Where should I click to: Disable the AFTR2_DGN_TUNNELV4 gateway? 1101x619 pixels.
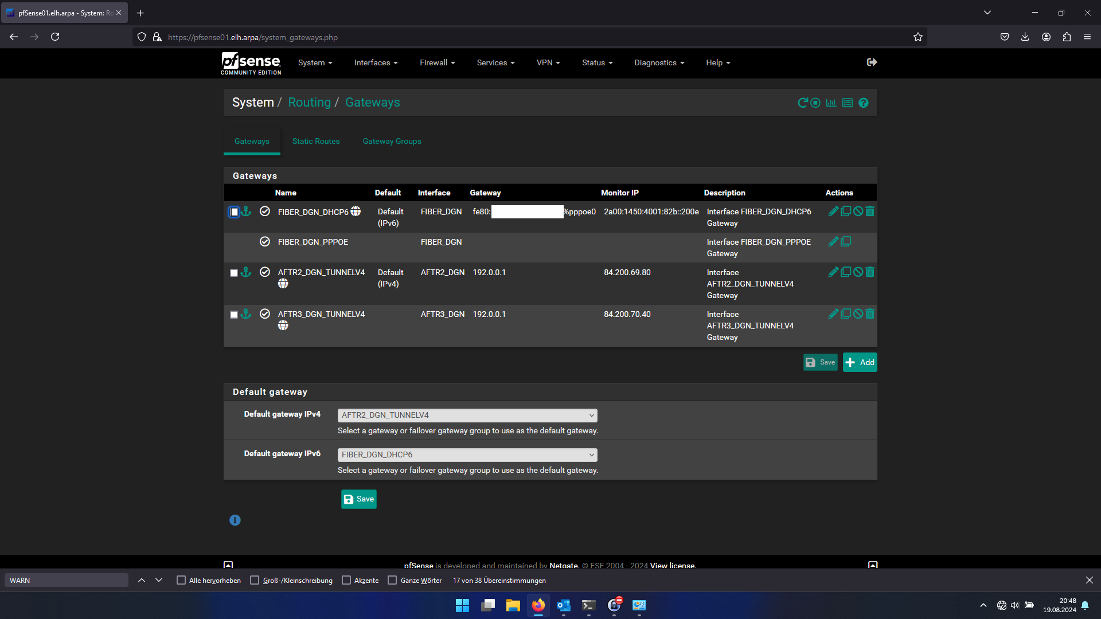pos(858,272)
